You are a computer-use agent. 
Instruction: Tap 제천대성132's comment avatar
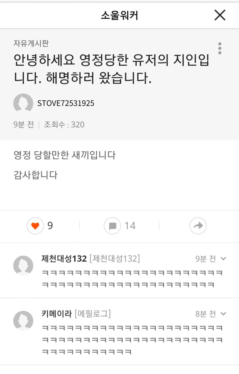[x=23, y=265]
